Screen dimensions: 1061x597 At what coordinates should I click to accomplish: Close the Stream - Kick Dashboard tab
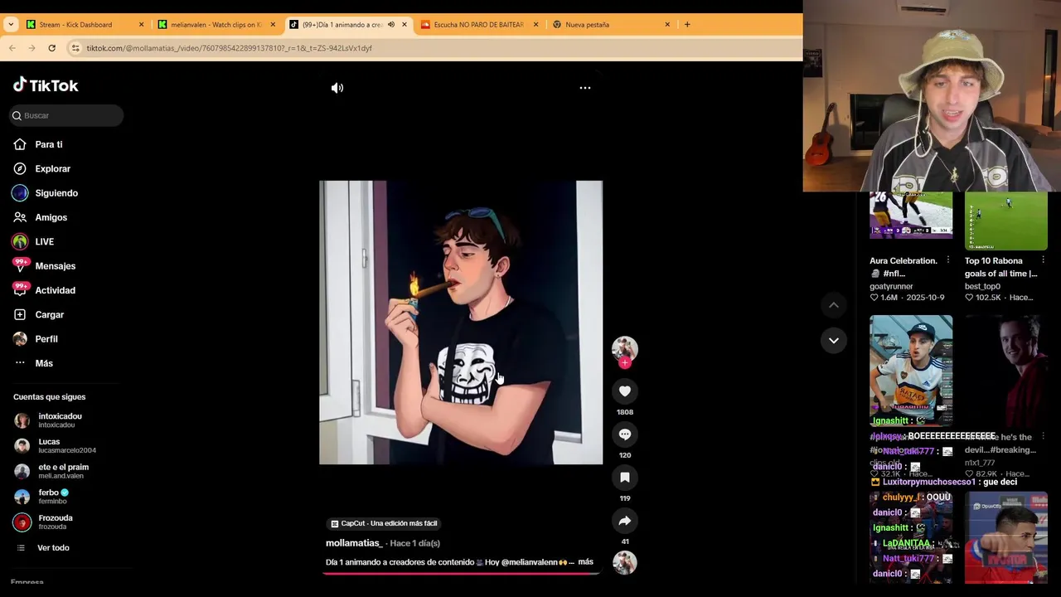141,25
